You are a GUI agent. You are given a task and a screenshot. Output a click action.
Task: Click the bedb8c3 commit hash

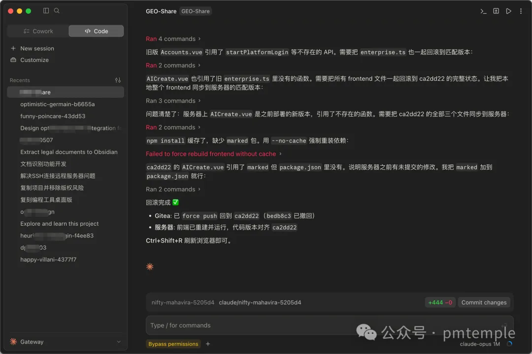278,216
